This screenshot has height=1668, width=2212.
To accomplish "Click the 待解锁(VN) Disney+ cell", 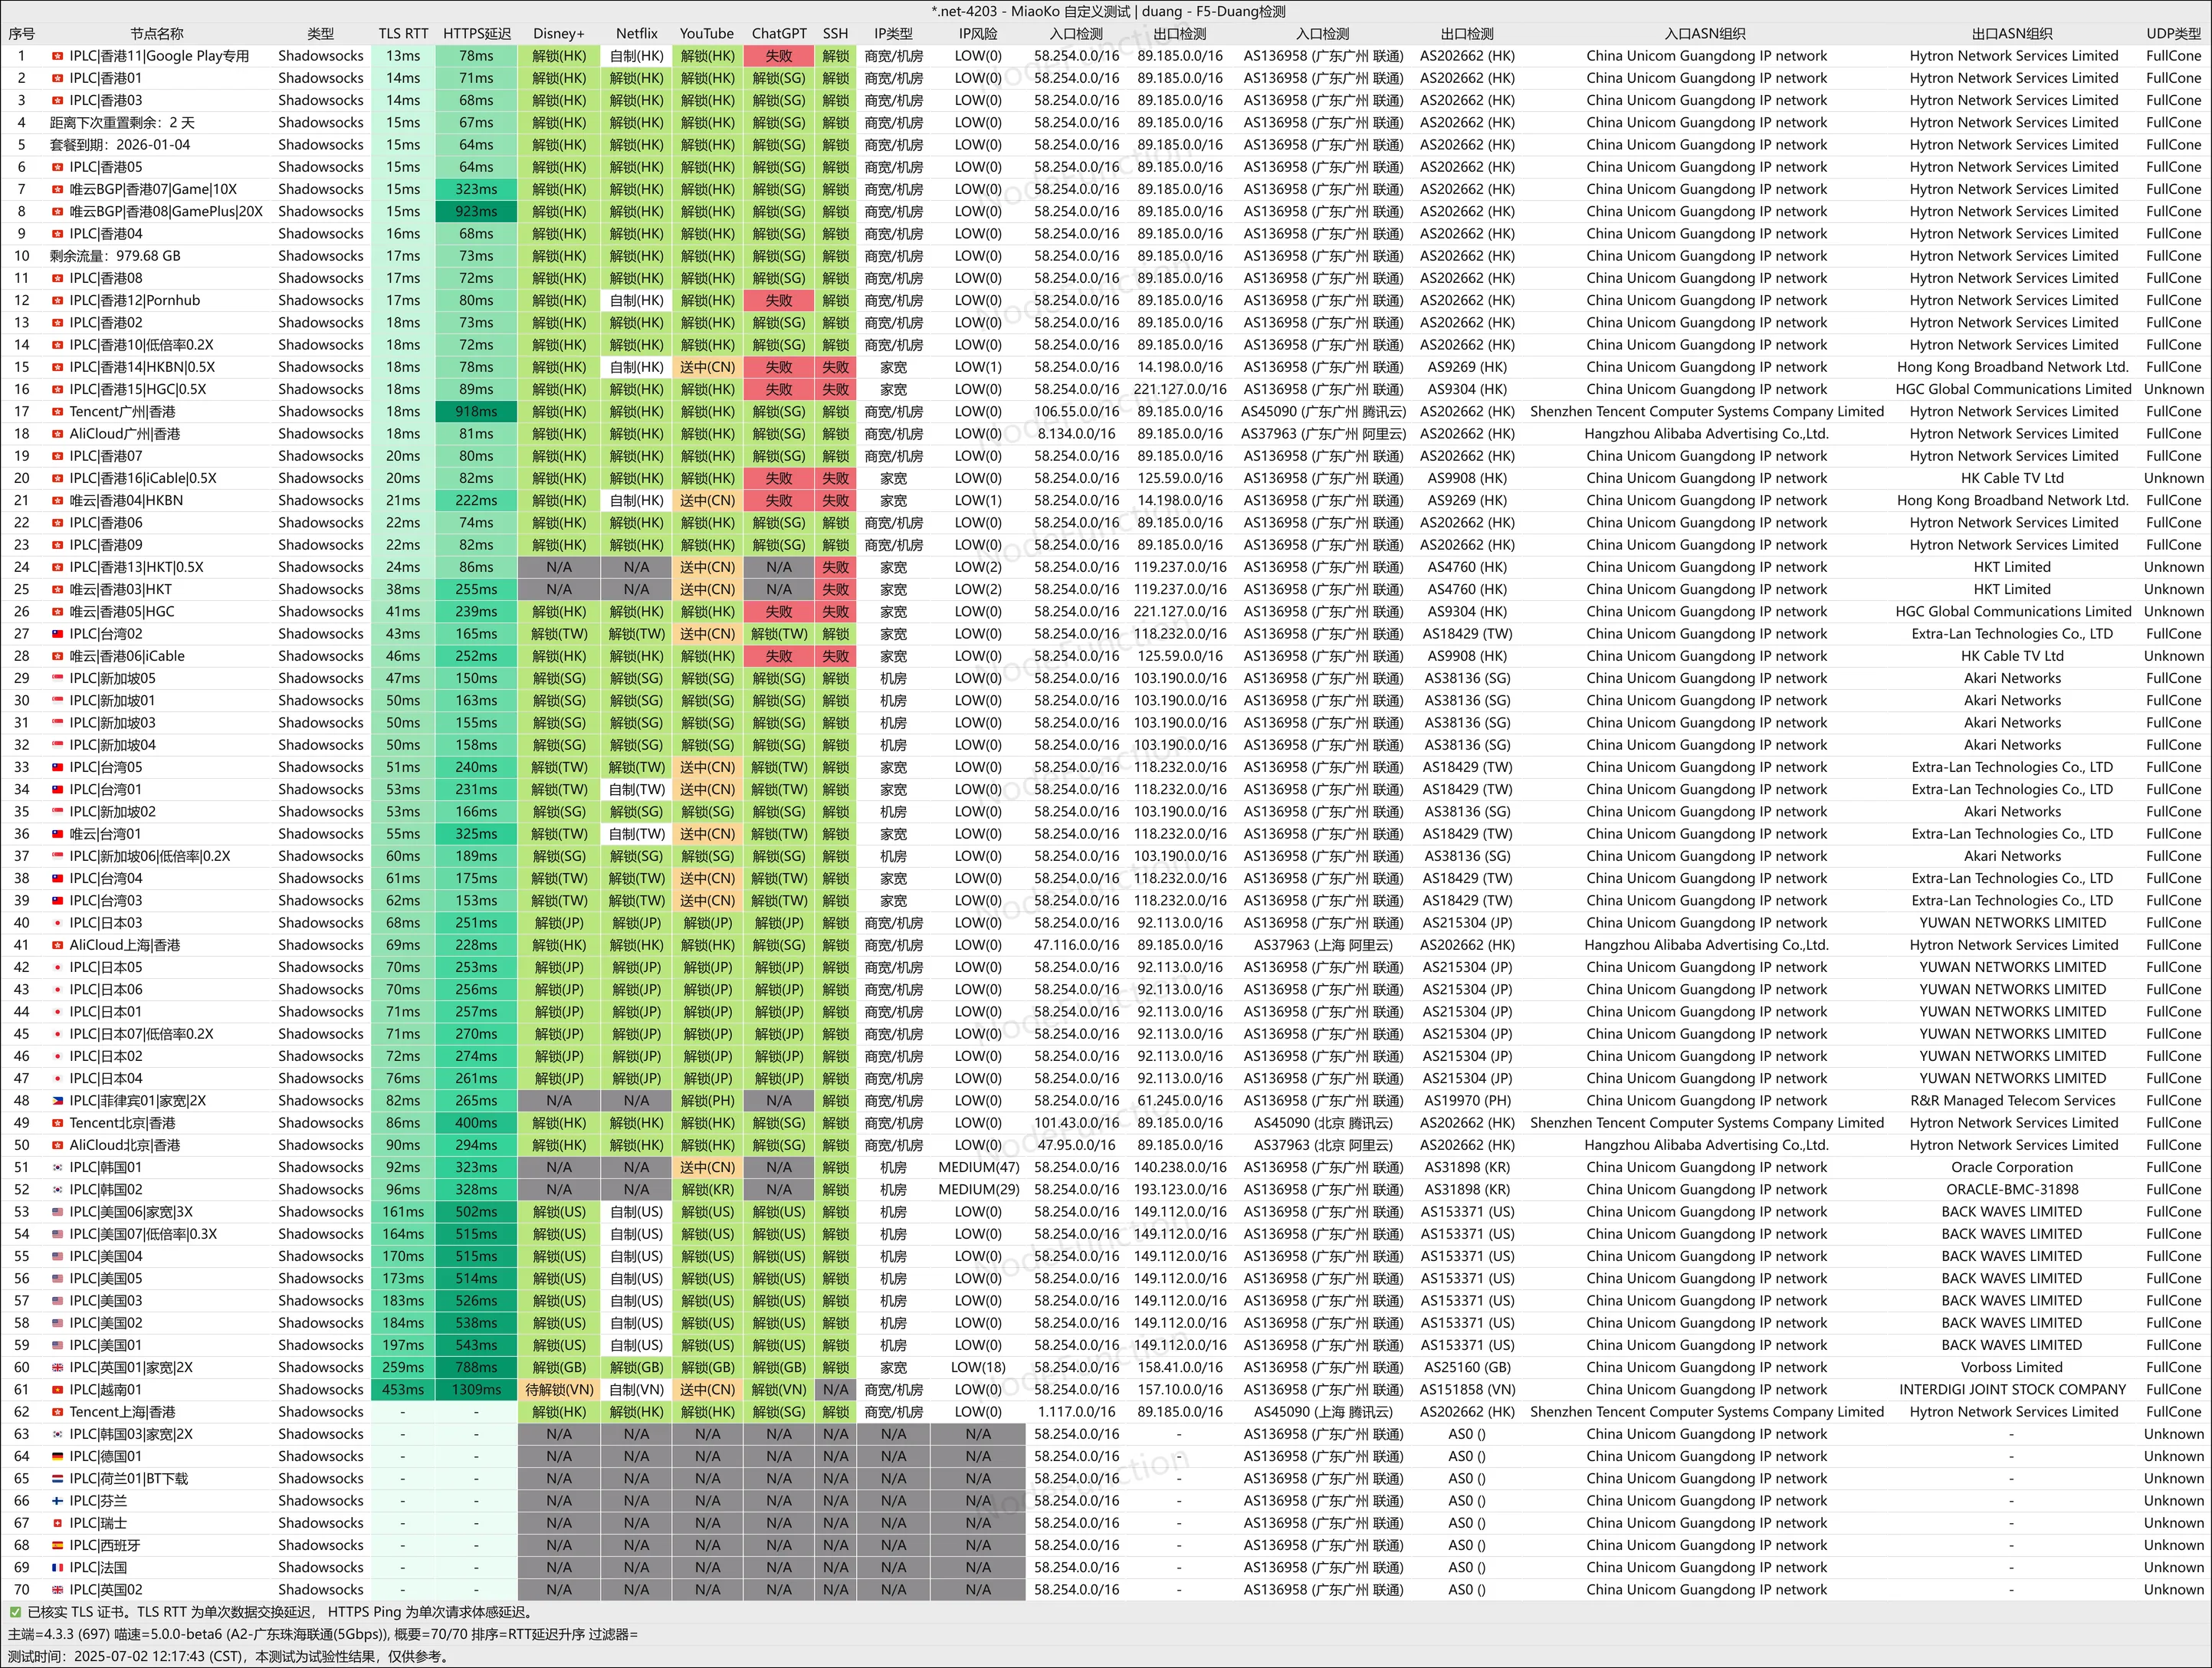I will click(x=559, y=1389).
